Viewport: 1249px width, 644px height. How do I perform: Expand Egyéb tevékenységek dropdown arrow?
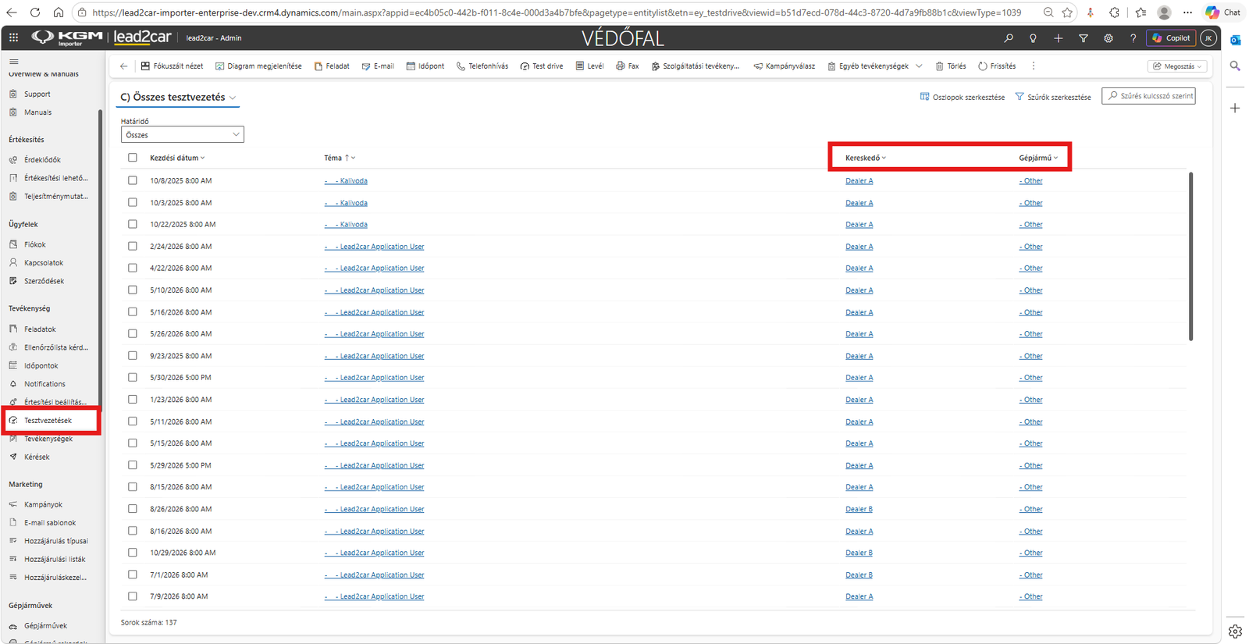coord(919,66)
